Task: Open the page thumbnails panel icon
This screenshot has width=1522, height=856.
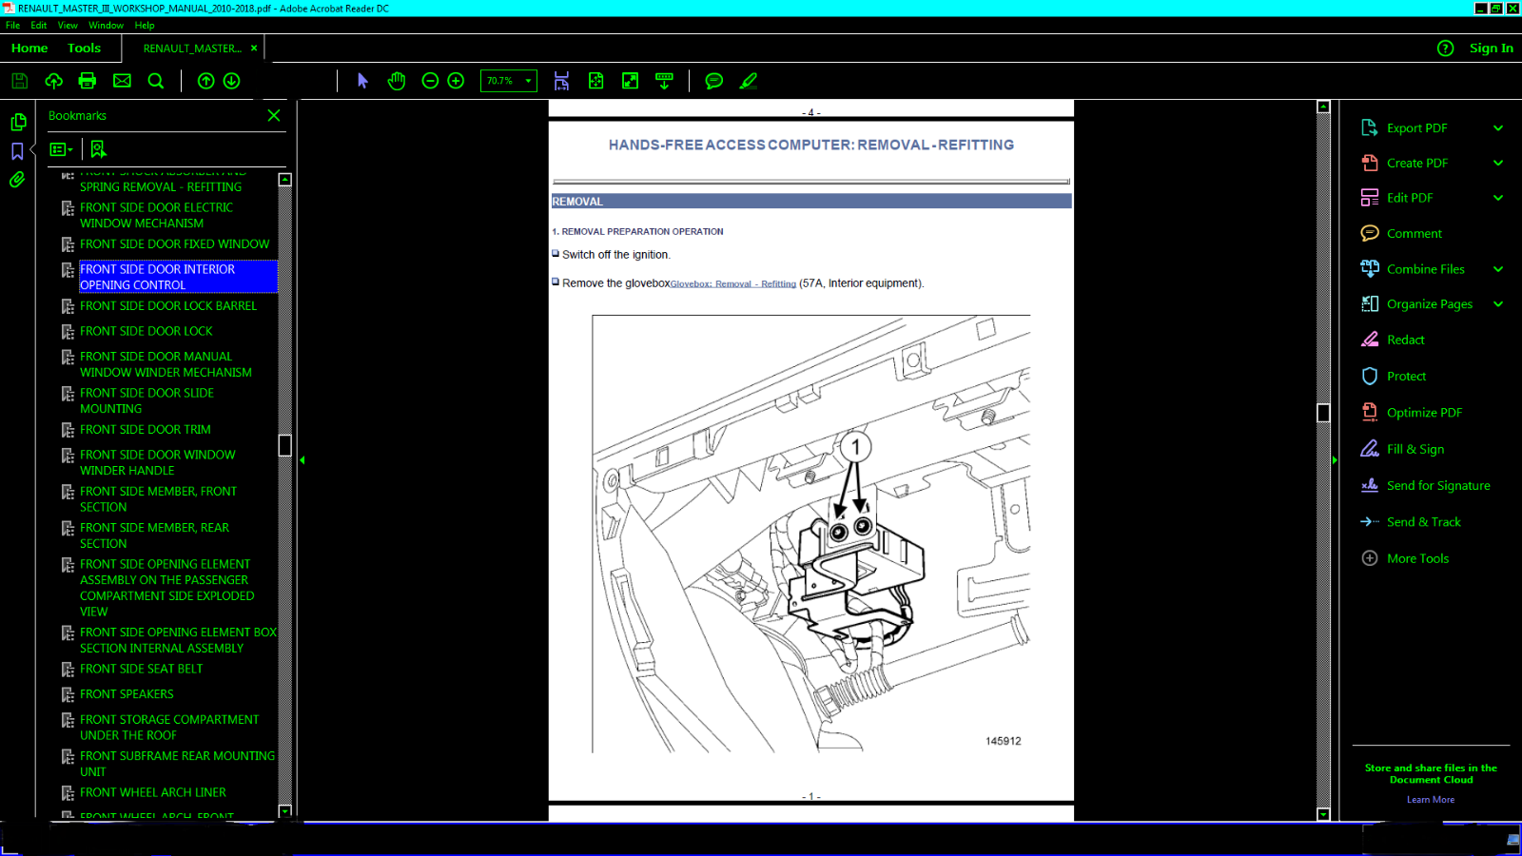Action: point(18,122)
